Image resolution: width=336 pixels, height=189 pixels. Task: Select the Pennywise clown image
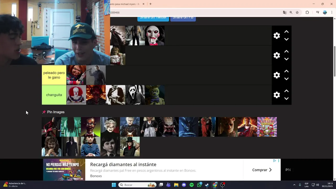click(76, 95)
